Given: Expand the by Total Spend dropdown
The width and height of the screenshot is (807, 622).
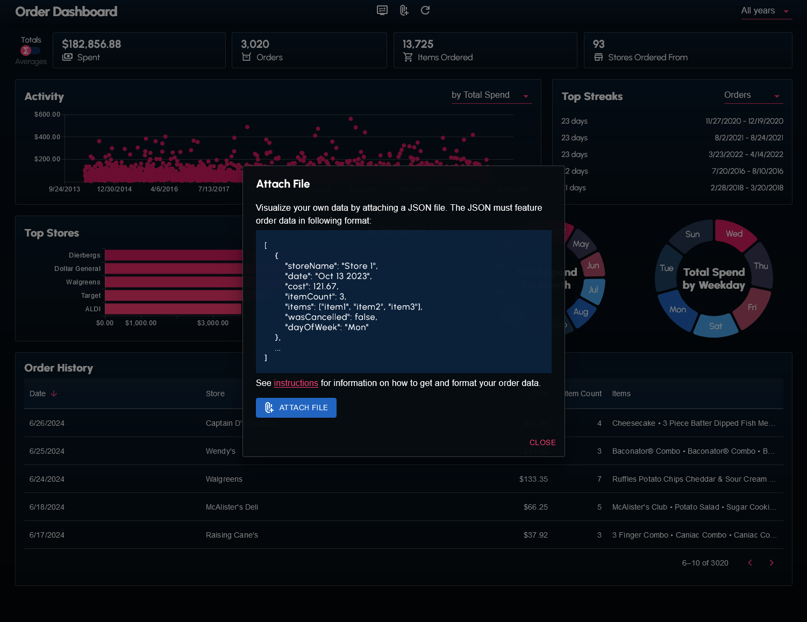Looking at the screenshot, I should tap(491, 95).
